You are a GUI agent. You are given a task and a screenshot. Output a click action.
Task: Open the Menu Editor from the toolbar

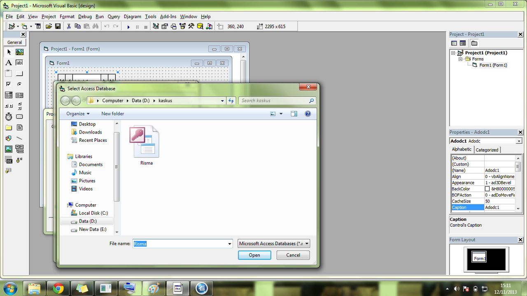[38, 26]
